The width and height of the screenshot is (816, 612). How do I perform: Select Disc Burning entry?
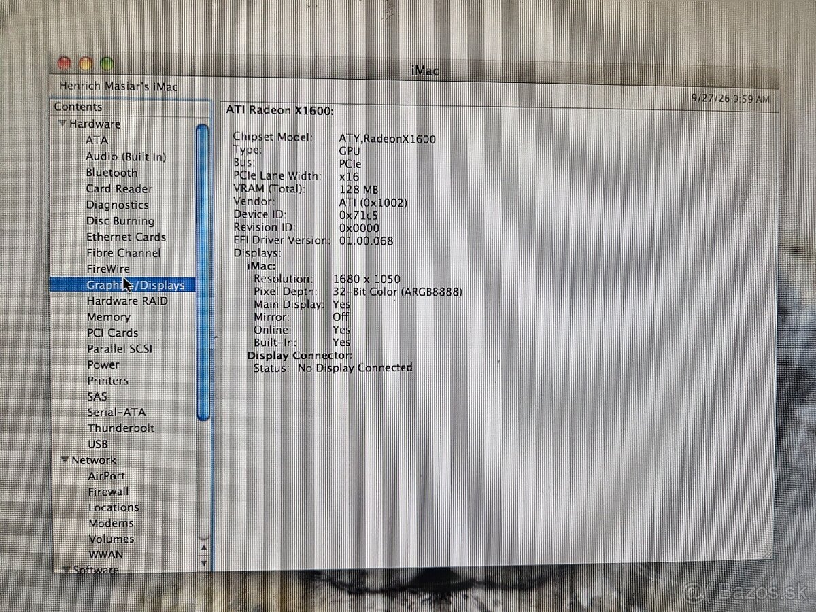click(120, 221)
